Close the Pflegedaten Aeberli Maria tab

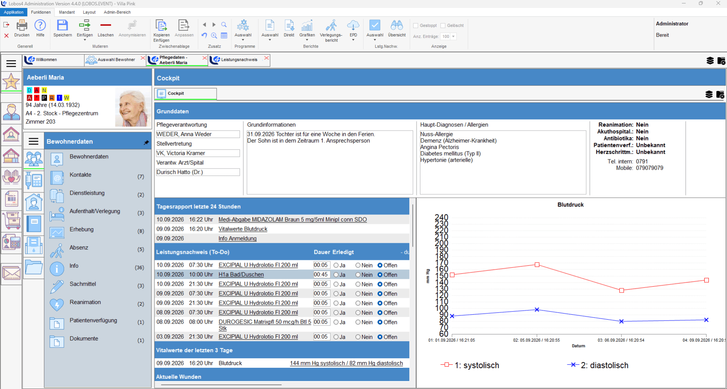point(204,58)
